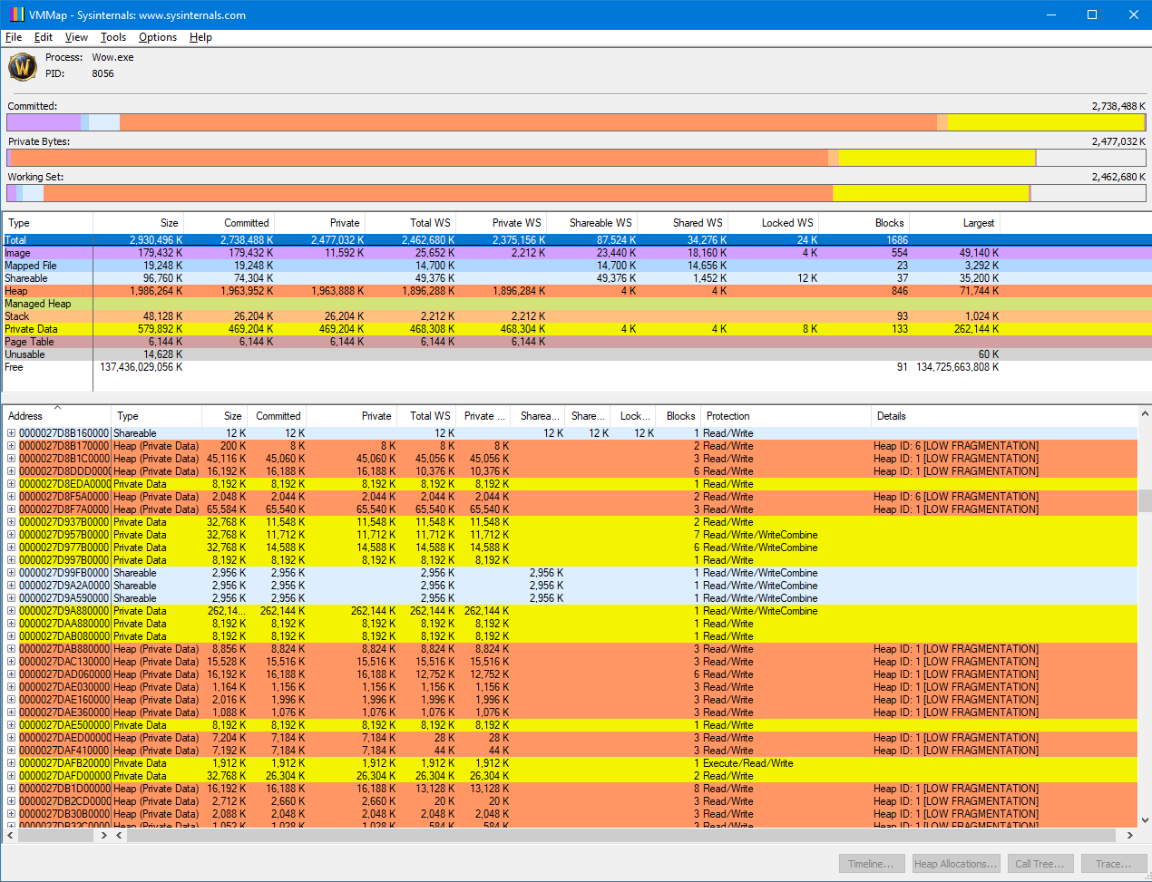Open the Tools menu
This screenshot has height=882, width=1152.
[113, 37]
